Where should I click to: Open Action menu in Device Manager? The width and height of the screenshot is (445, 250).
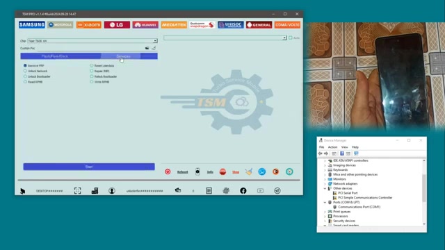(x=332, y=147)
